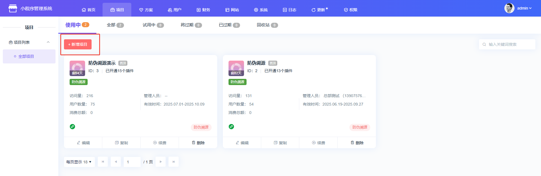Click next page arrow in pagination
Screen dimensions: 541x176
(x=161, y=162)
